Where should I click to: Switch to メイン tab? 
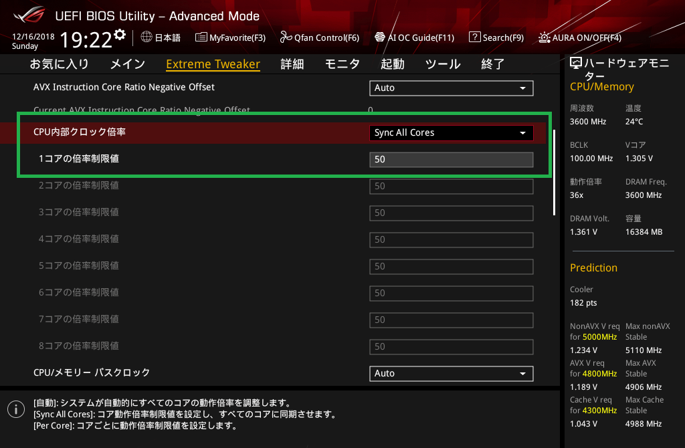(x=128, y=64)
